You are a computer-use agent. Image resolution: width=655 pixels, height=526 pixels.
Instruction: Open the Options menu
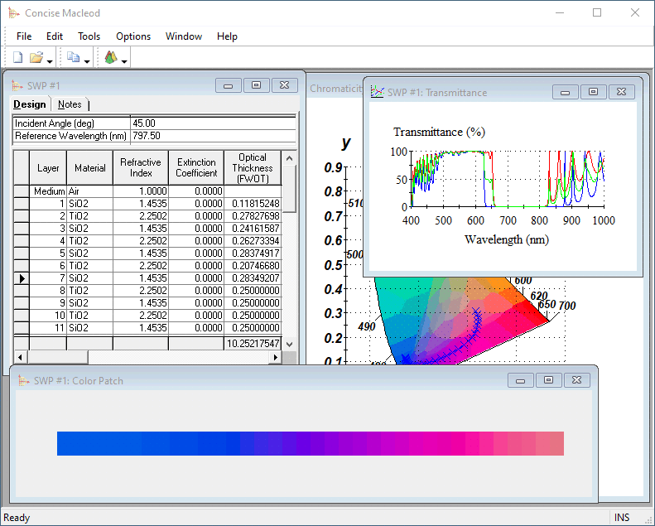pos(133,36)
